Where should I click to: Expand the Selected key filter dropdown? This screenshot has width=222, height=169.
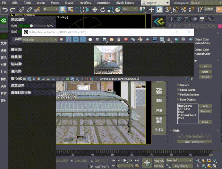point(179,160)
